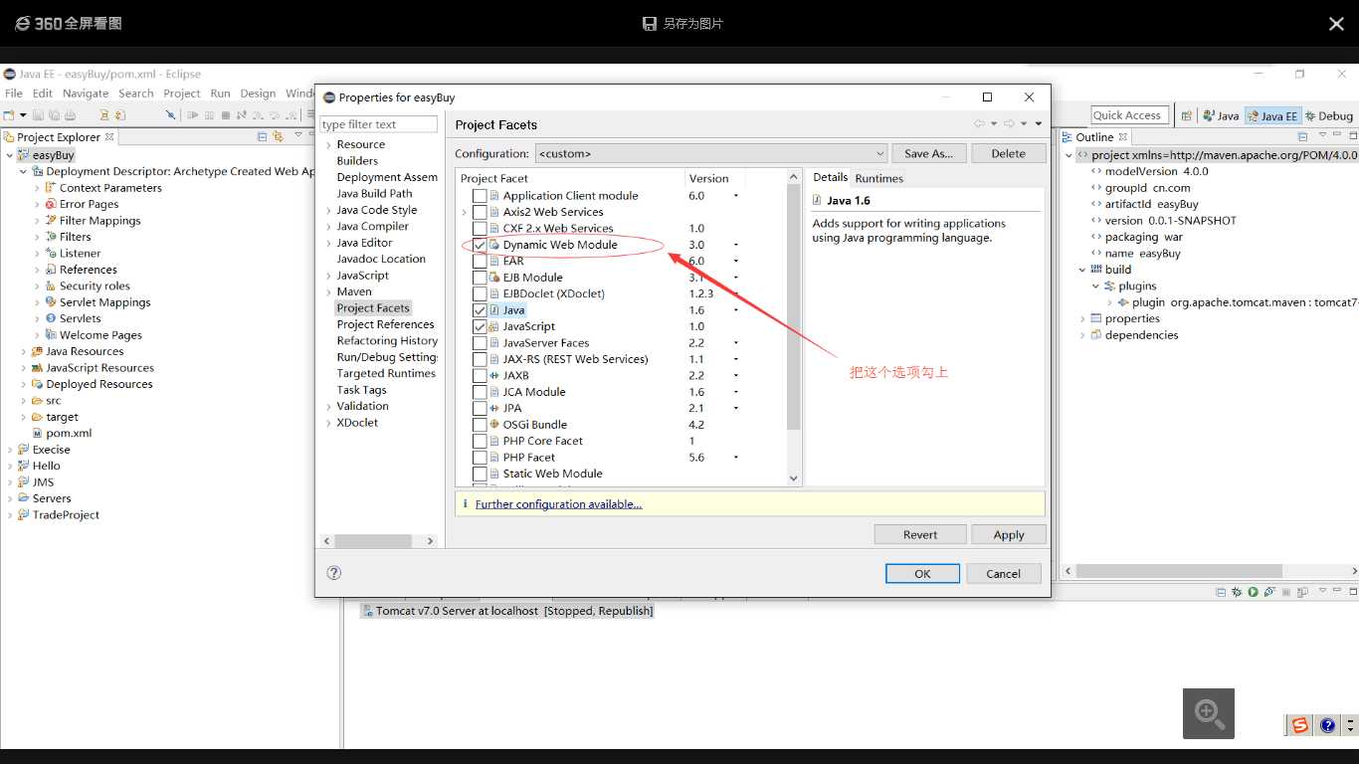
Task: Uncheck the Java facet checkbox
Action: coord(480,310)
